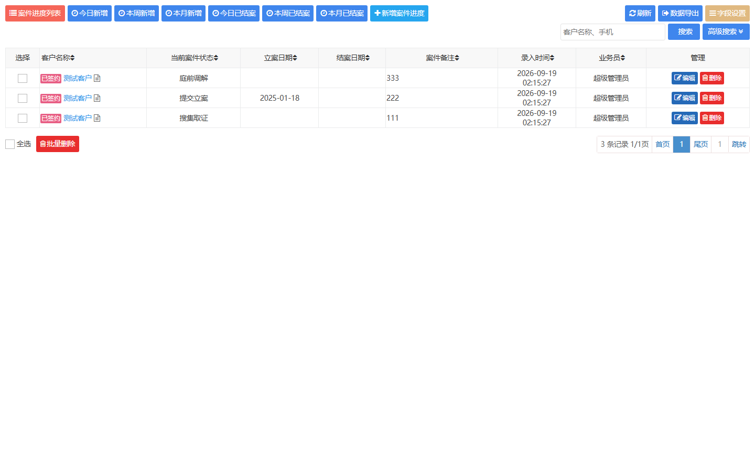Filter by 本月已结案
The image size is (755, 472).
click(342, 13)
